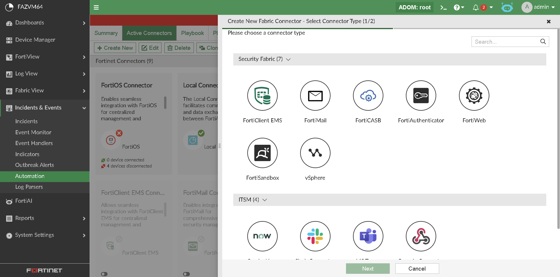
Task: Switch to the Playbook tab
Action: (192, 33)
